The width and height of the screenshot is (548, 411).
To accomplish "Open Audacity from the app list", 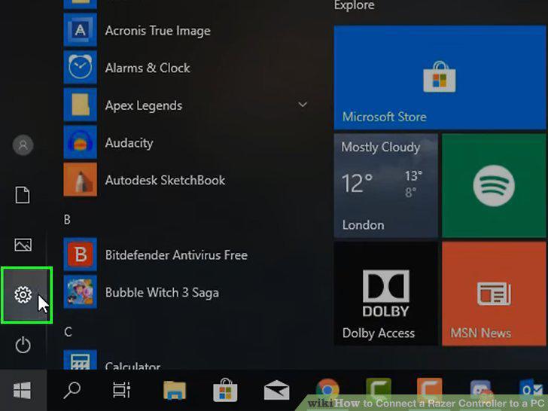I will [x=129, y=143].
